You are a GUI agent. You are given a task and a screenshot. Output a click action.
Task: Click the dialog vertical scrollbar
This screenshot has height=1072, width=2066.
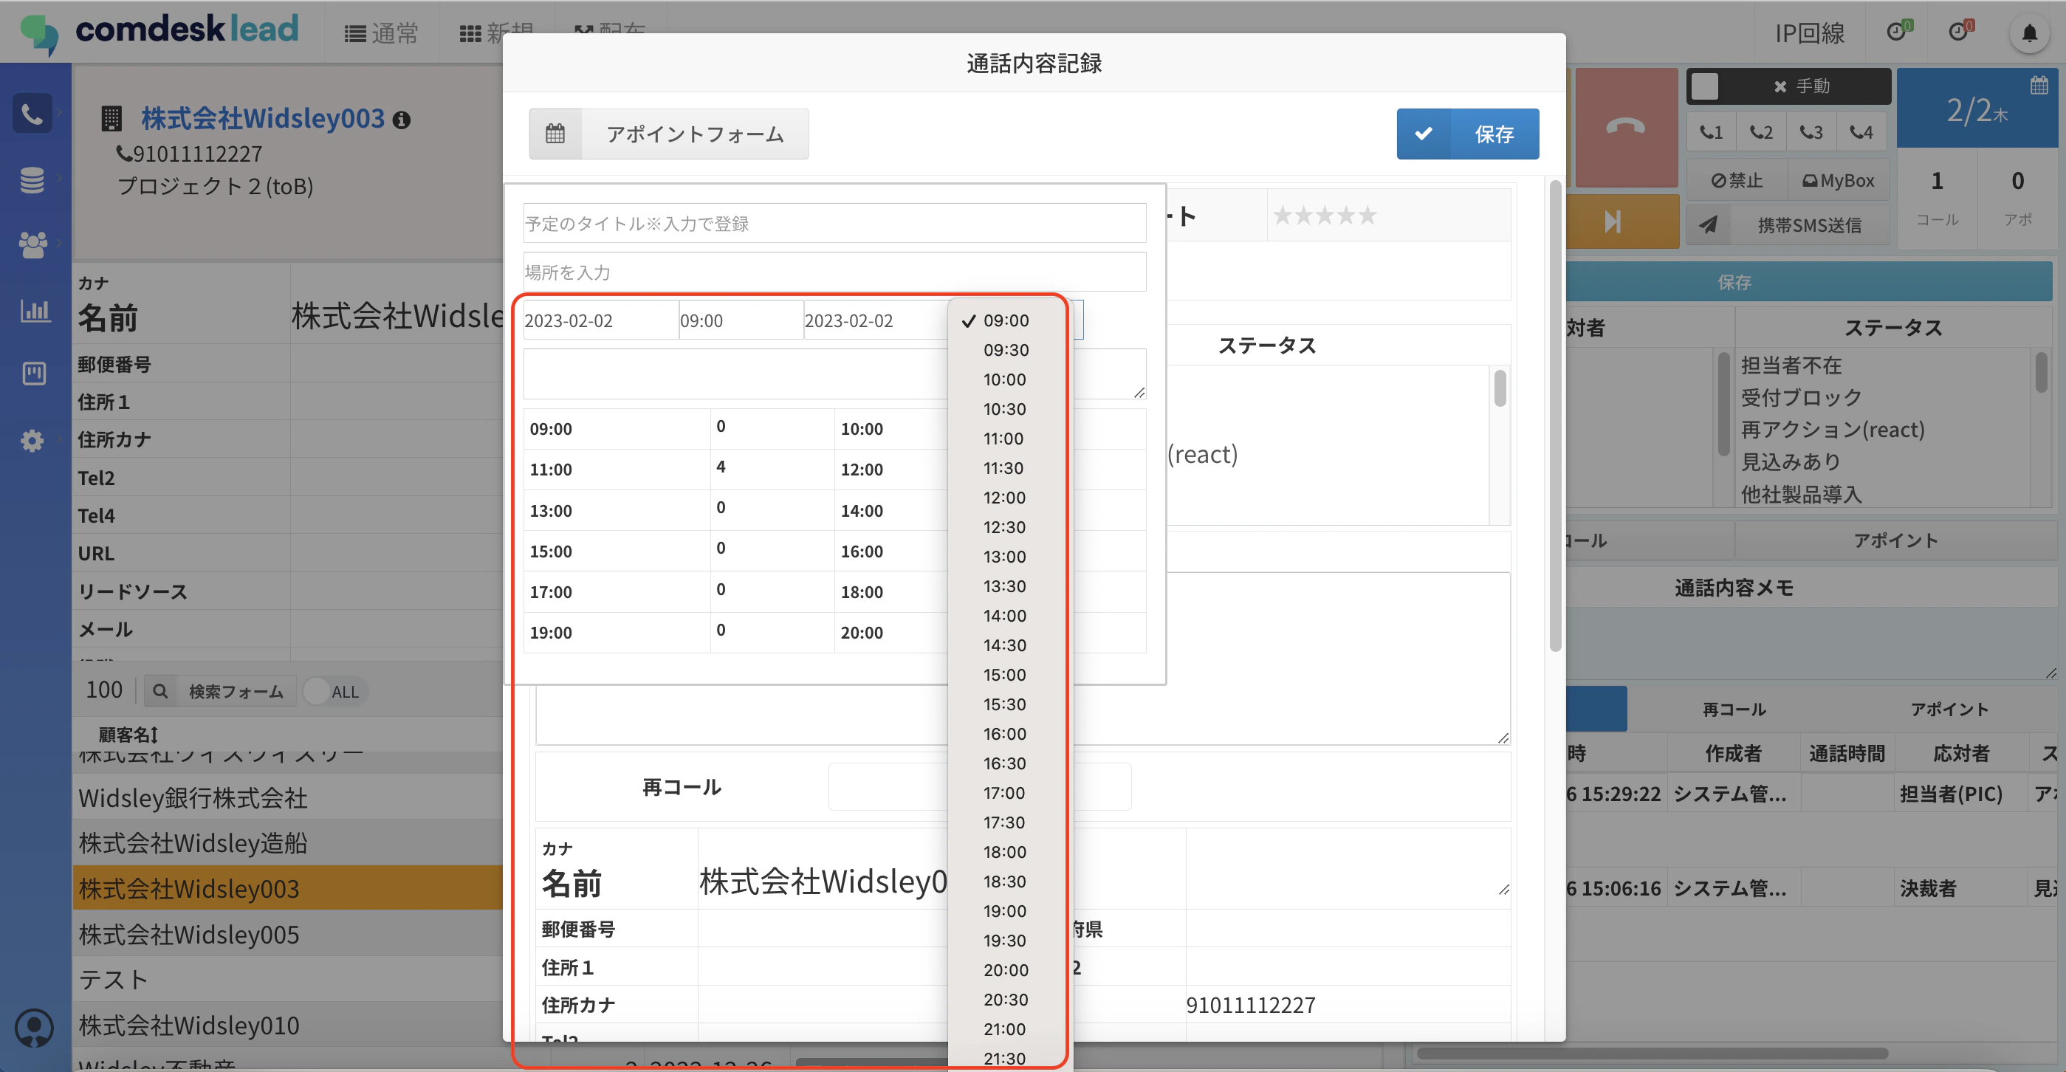point(1555,417)
